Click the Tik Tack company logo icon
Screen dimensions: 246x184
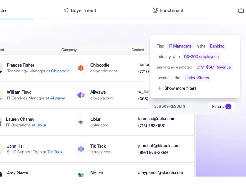81,149
